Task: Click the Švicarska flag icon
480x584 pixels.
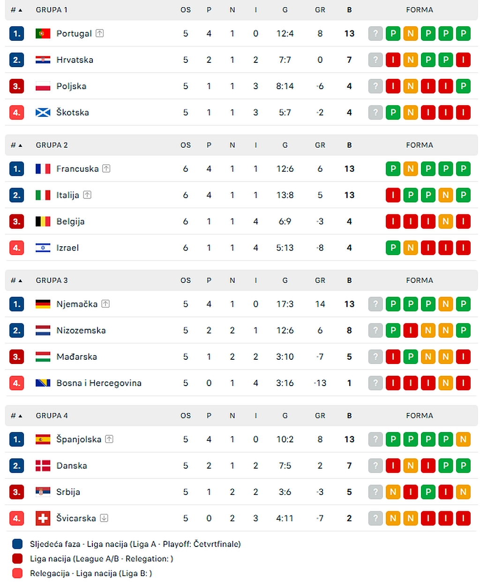Action: (x=43, y=518)
